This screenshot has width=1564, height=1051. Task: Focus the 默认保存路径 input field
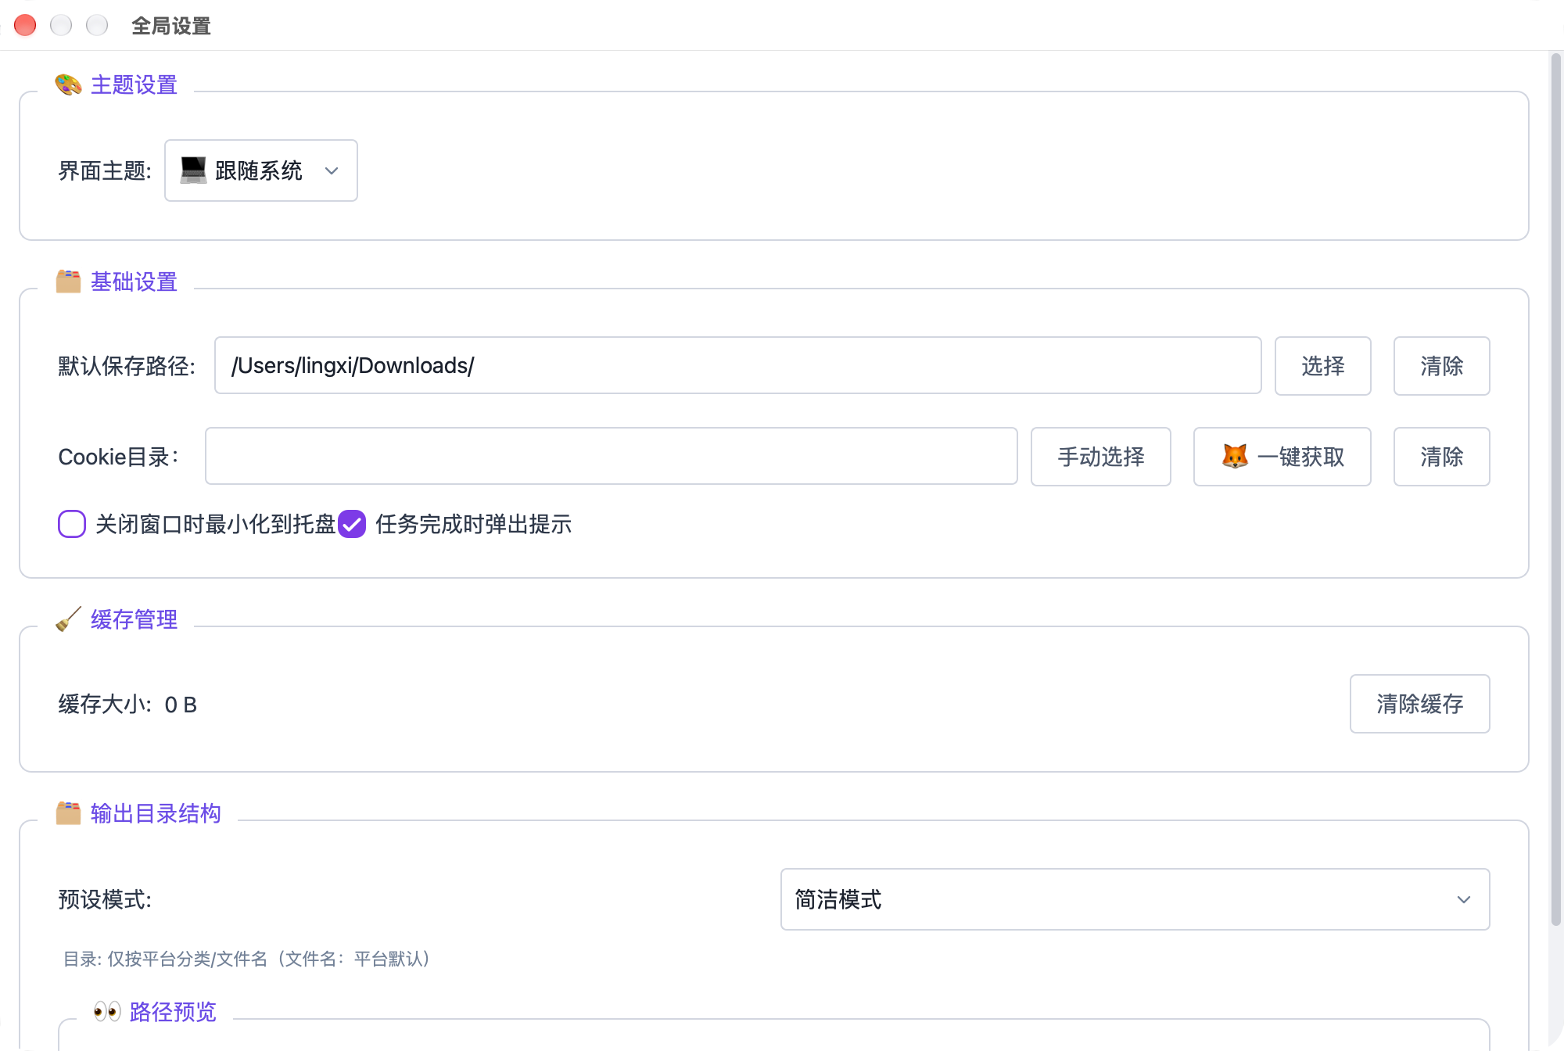click(737, 366)
